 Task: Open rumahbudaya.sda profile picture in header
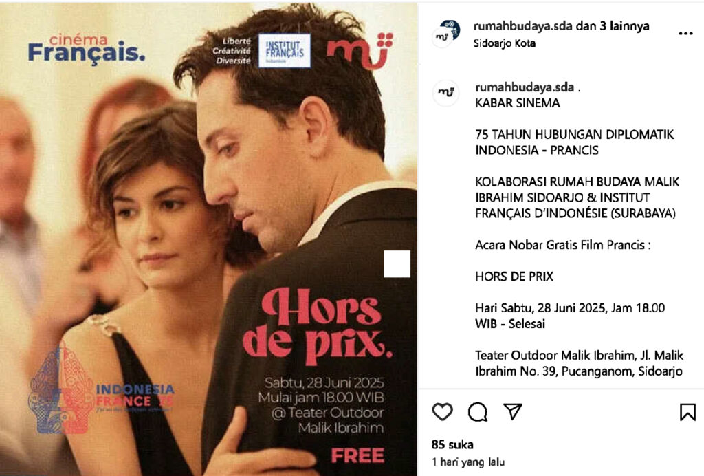[445, 34]
